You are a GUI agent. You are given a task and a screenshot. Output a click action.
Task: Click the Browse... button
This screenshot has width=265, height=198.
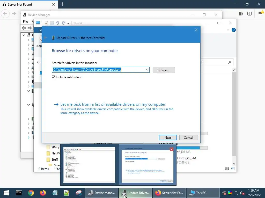tap(164, 70)
